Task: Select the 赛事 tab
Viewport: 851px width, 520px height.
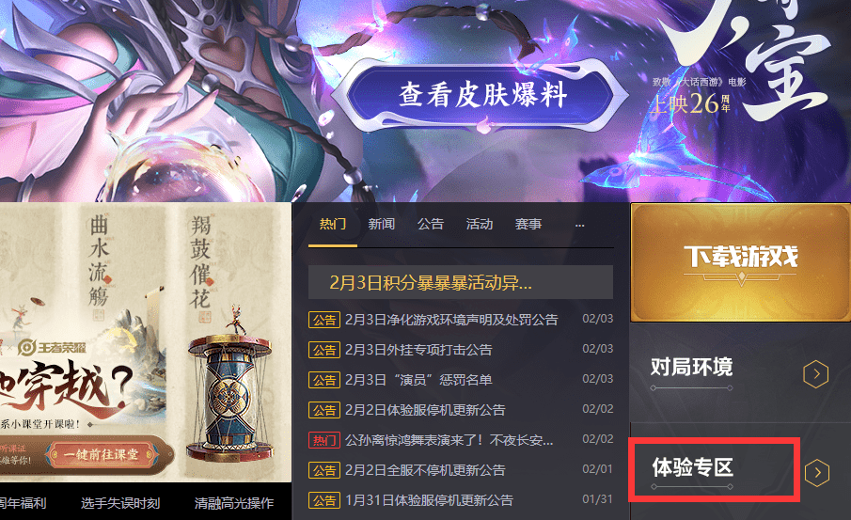Action: coord(528,224)
